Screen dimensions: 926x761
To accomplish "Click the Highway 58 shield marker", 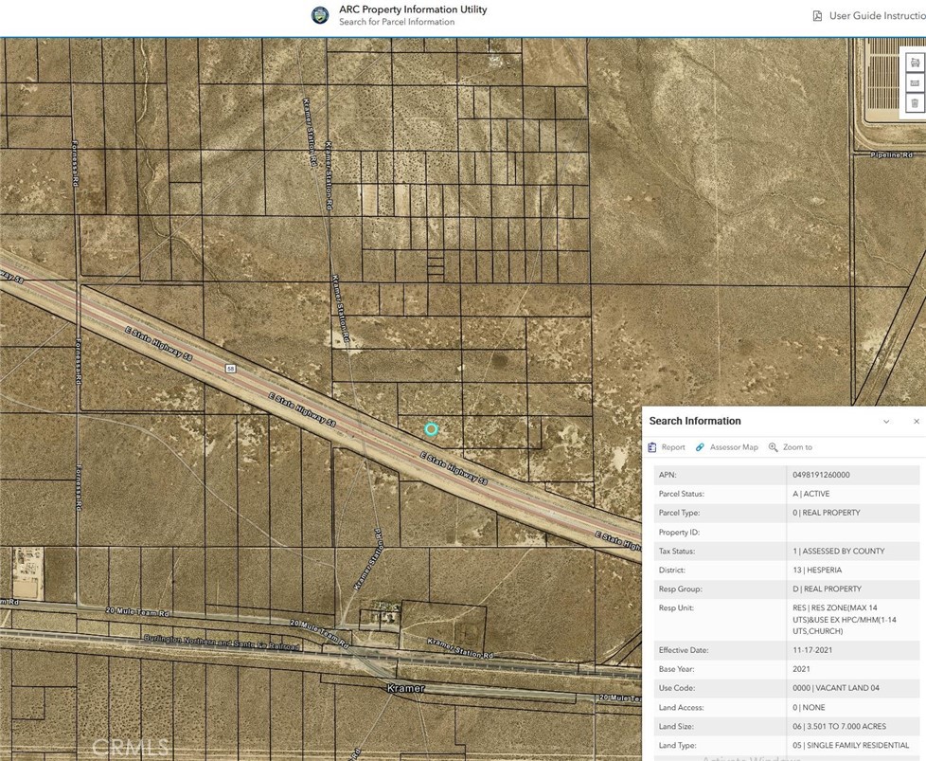I will (230, 369).
